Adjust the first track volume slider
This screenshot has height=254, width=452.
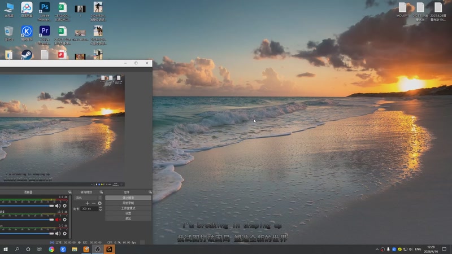(51, 206)
